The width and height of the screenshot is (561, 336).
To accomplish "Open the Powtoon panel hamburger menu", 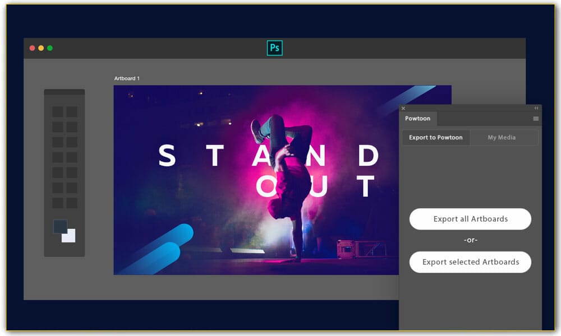I will click(536, 119).
